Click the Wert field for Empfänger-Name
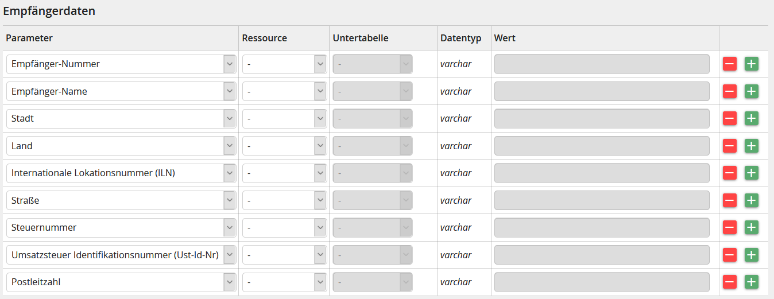The height and width of the screenshot is (299, 774). tap(602, 91)
